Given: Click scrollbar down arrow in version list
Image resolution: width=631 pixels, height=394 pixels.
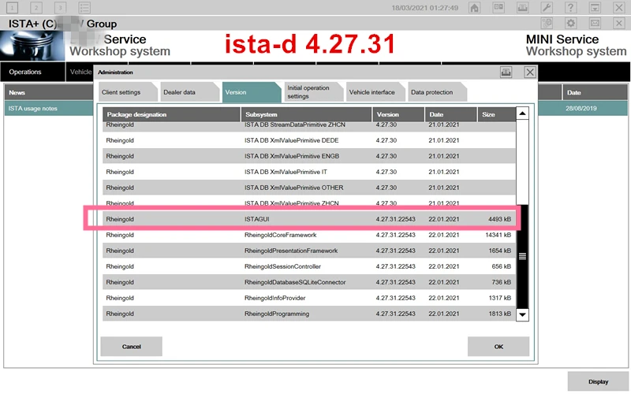Looking at the screenshot, I should click(521, 314).
